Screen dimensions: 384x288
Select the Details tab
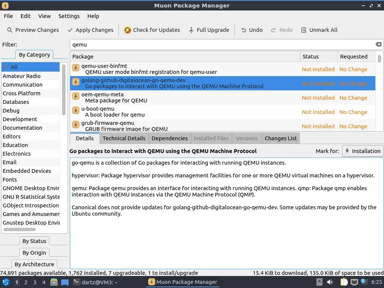(x=85, y=138)
